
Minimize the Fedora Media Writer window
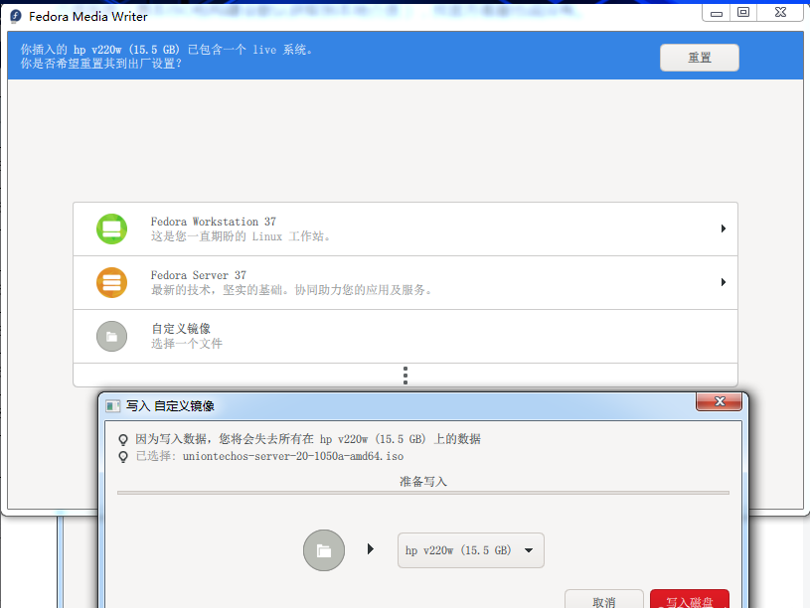[x=716, y=13]
